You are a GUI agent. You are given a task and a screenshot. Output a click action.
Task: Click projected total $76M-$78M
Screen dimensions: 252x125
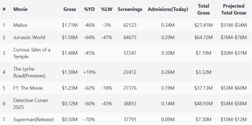click(234, 37)
